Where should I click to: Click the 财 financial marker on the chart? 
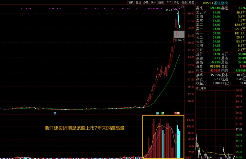point(55,113)
